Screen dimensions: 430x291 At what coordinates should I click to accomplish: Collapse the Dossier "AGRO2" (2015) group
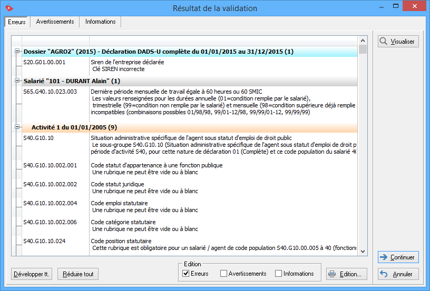coord(17,52)
